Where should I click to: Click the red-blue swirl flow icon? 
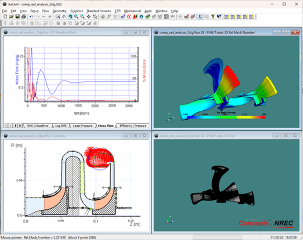(193, 17)
